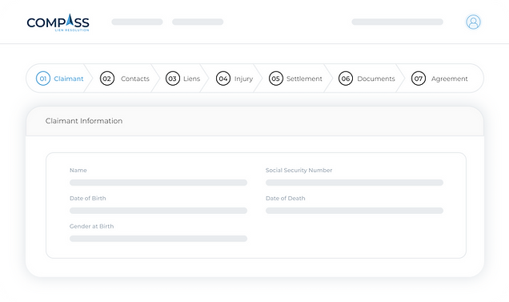Select the 01 Claimant step
The height and width of the screenshot is (302, 509).
[60, 79]
